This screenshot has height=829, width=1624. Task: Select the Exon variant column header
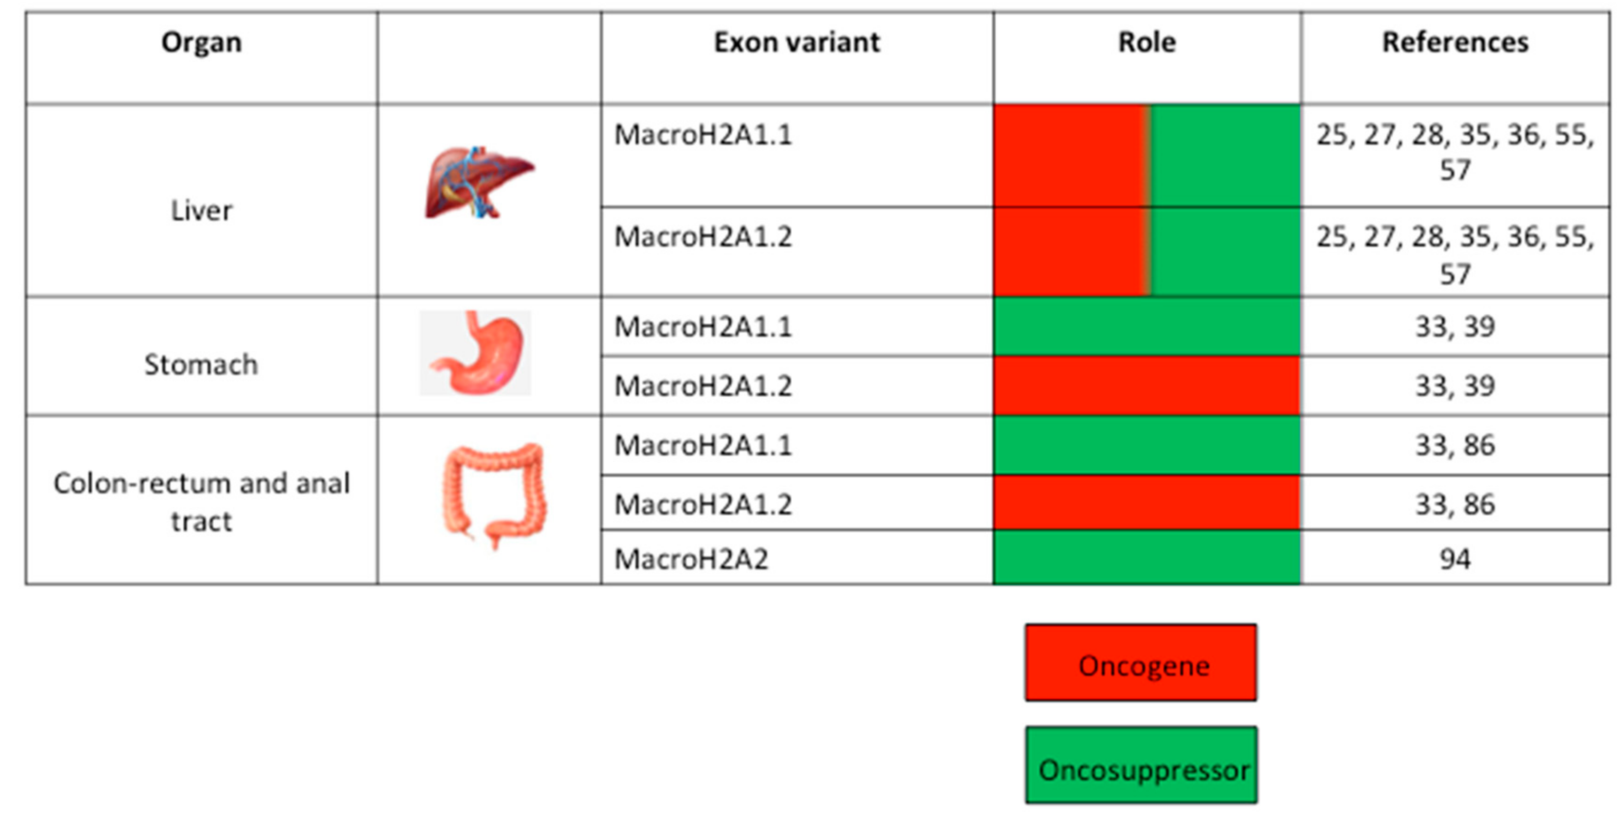tap(796, 43)
